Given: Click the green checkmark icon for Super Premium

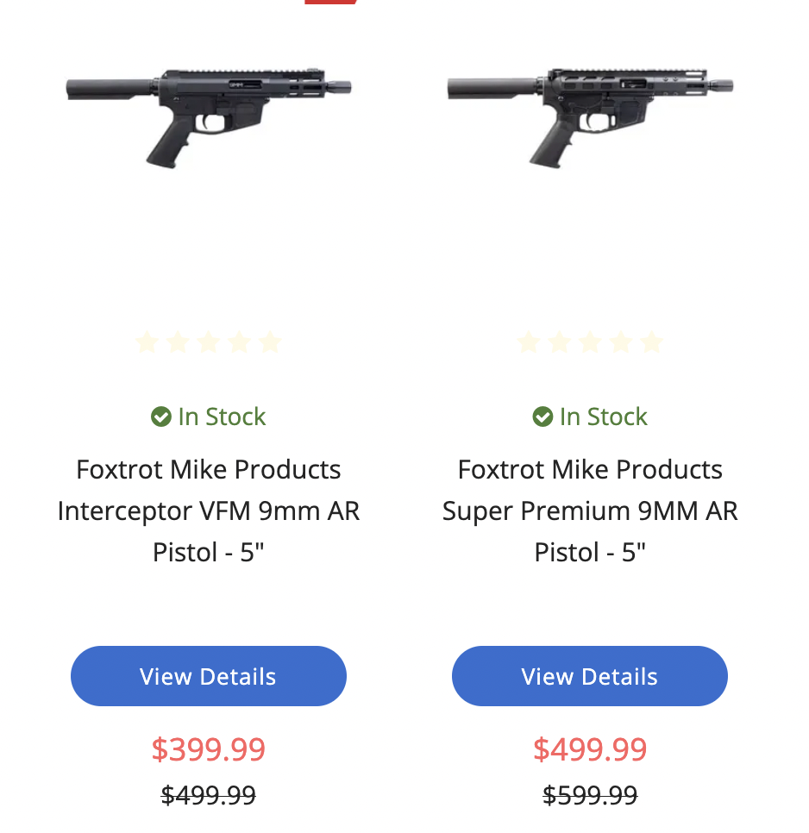Looking at the screenshot, I should [x=542, y=416].
